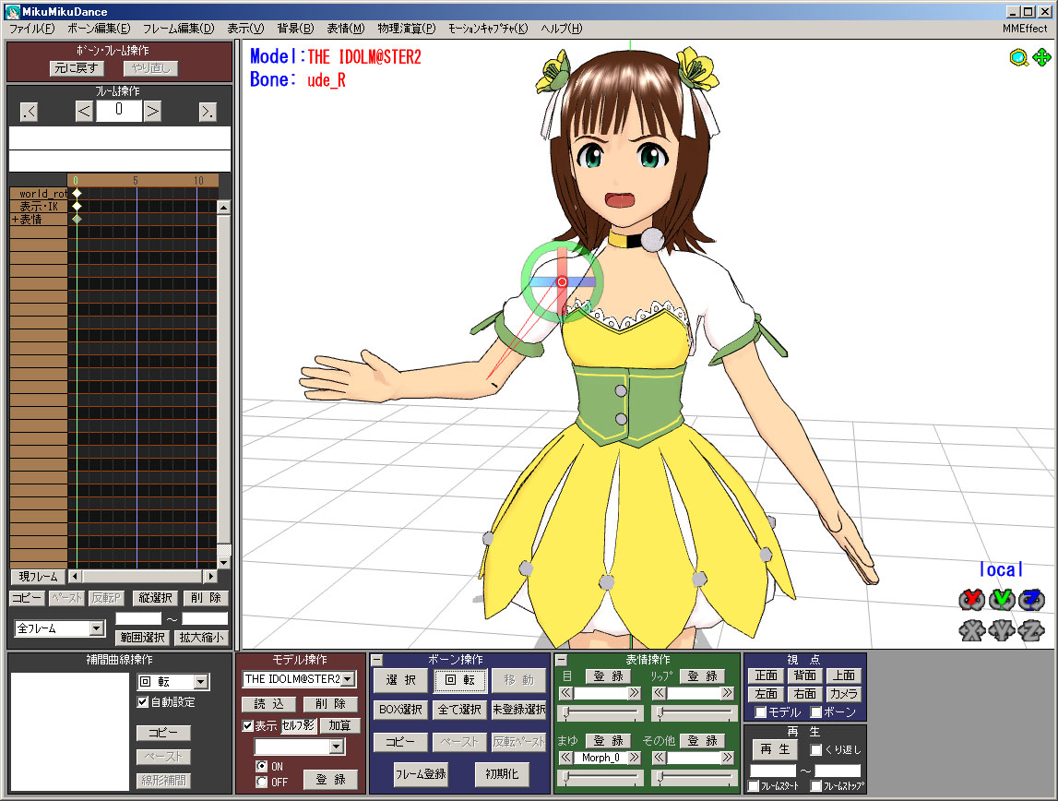Click 初期化 reset button
The height and width of the screenshot is (801, 1058).
click(502, 774)
